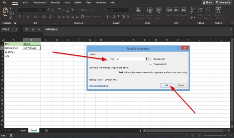234x138 pixels.
Task: Click the collapse-dialog arrow beside Text field
Action: [x=146, y=59]
